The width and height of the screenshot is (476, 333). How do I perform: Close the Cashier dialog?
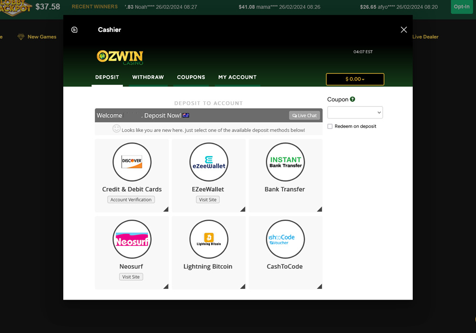pyautogui.click(x=404, y=29)
